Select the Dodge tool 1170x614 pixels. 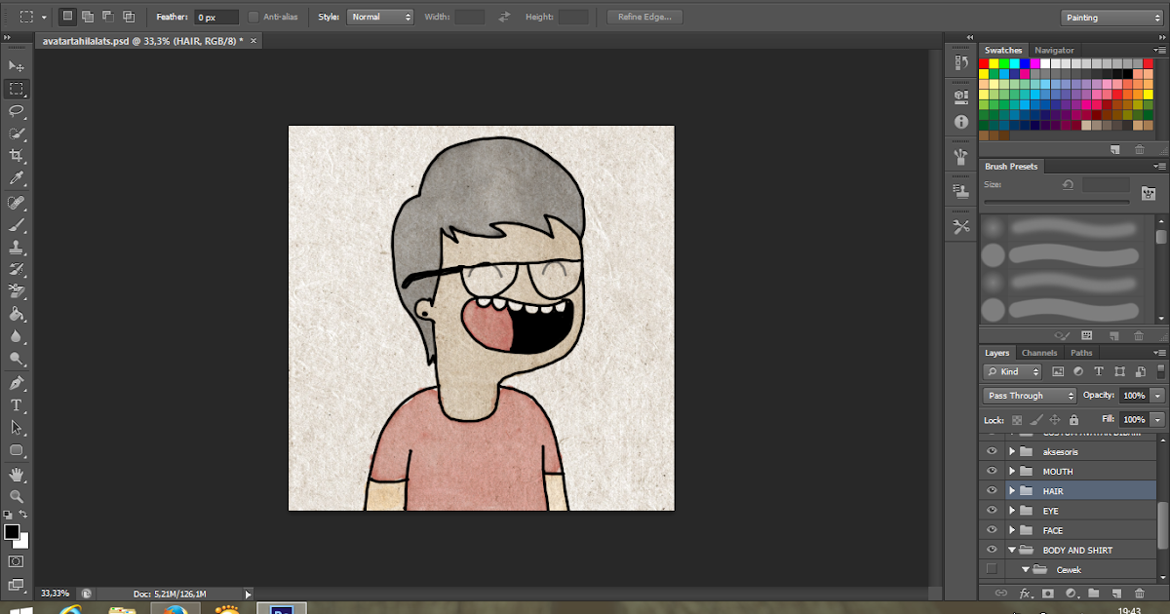point(17,359)
